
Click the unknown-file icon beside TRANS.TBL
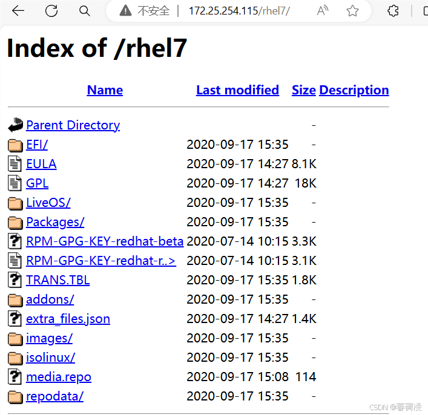click(15, 280)
